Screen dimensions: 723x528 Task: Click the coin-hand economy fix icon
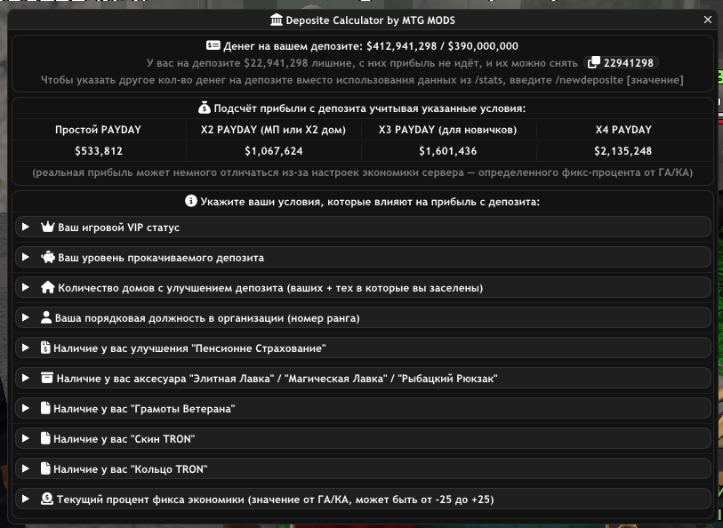click(x=47, y=499)
